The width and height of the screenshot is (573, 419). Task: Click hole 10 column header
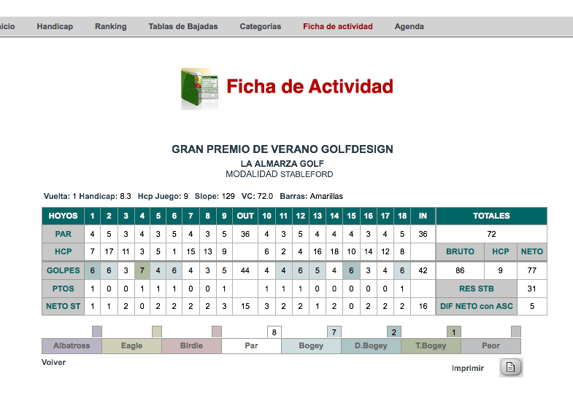click(266, 216)
